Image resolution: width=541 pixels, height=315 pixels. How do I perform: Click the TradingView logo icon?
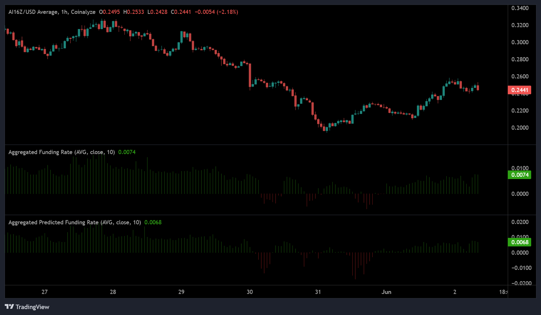pyautogui.click(x=9, y=307)
